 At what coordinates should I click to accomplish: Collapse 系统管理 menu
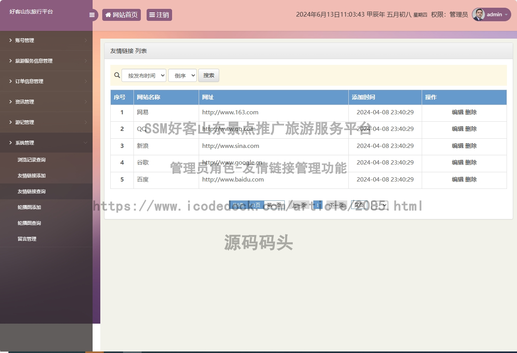click(x=46, y=143)
